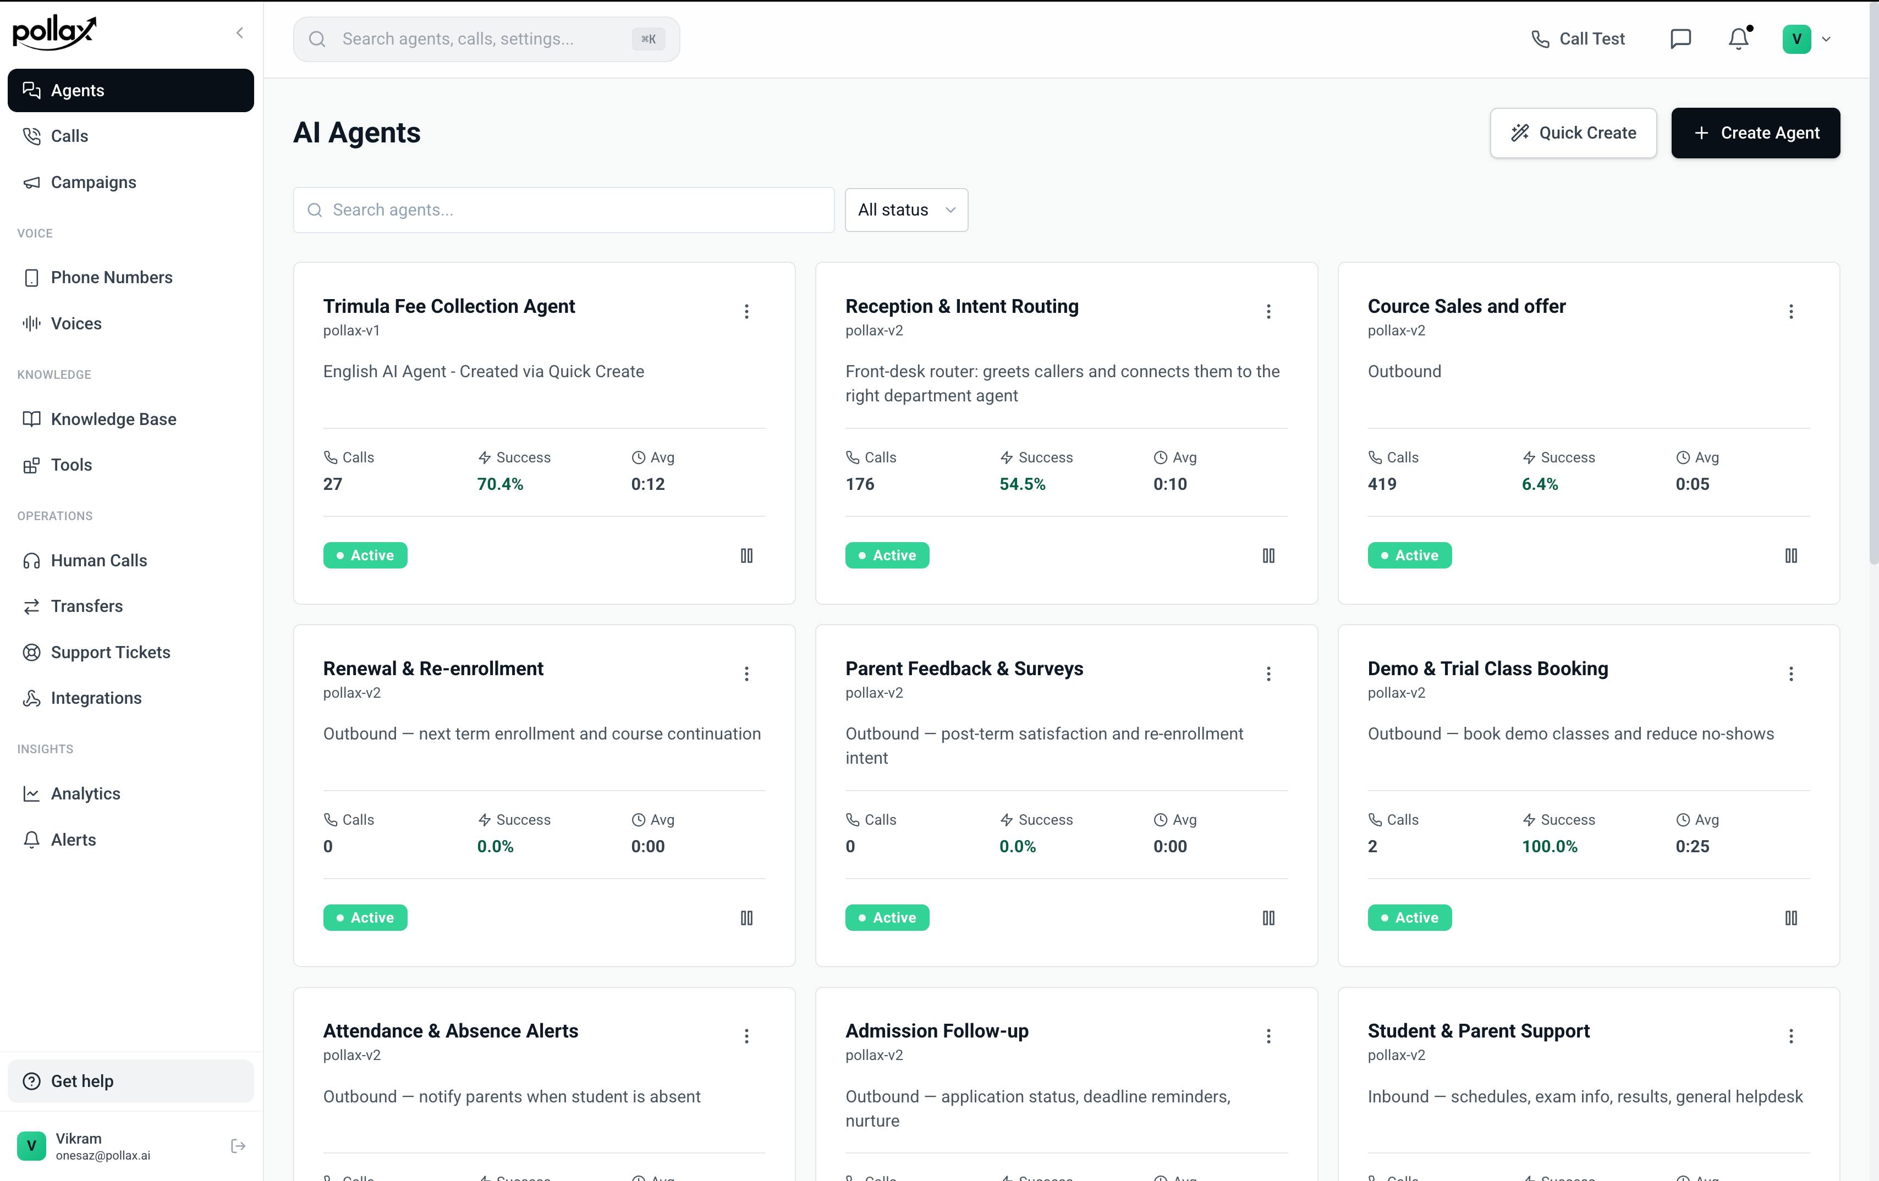Viewport: 1879px width, 1181px height.
Task: Click the Quick Create button
Action: coord(1573,133)
